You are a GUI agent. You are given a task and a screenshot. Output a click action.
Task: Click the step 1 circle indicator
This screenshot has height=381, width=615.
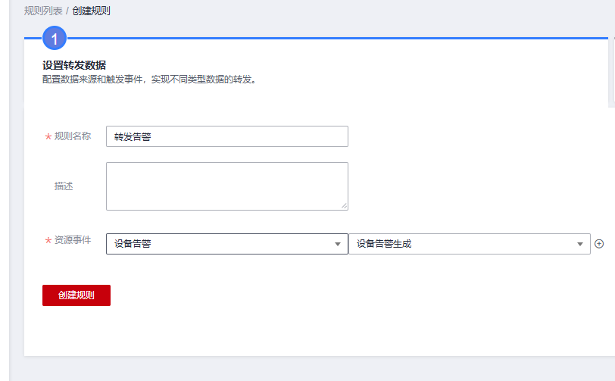pos(55,38)
